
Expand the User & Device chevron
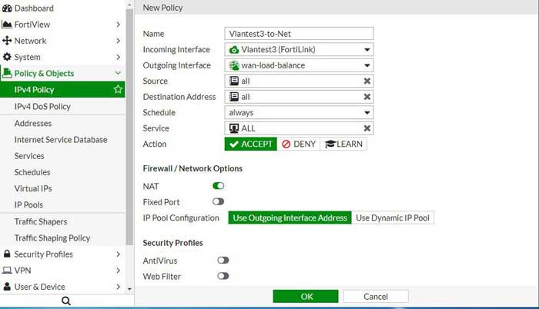[x=118, y=287]
